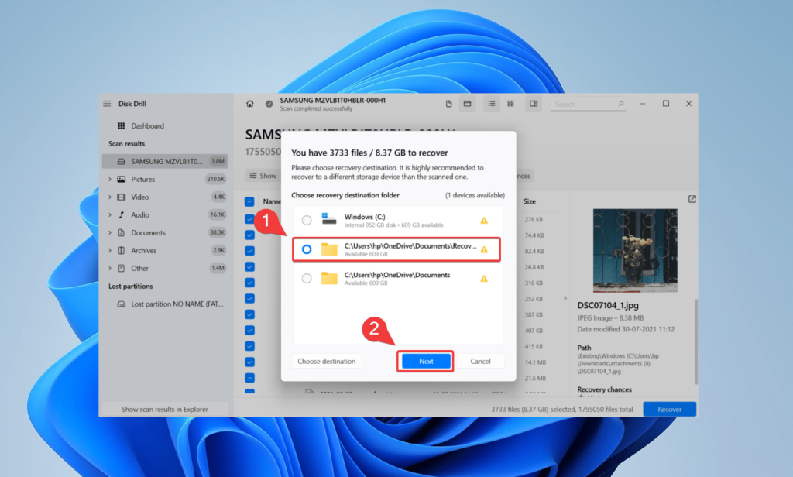Toggle the preview panel with the toolbar icon

(x=533, y=103)
